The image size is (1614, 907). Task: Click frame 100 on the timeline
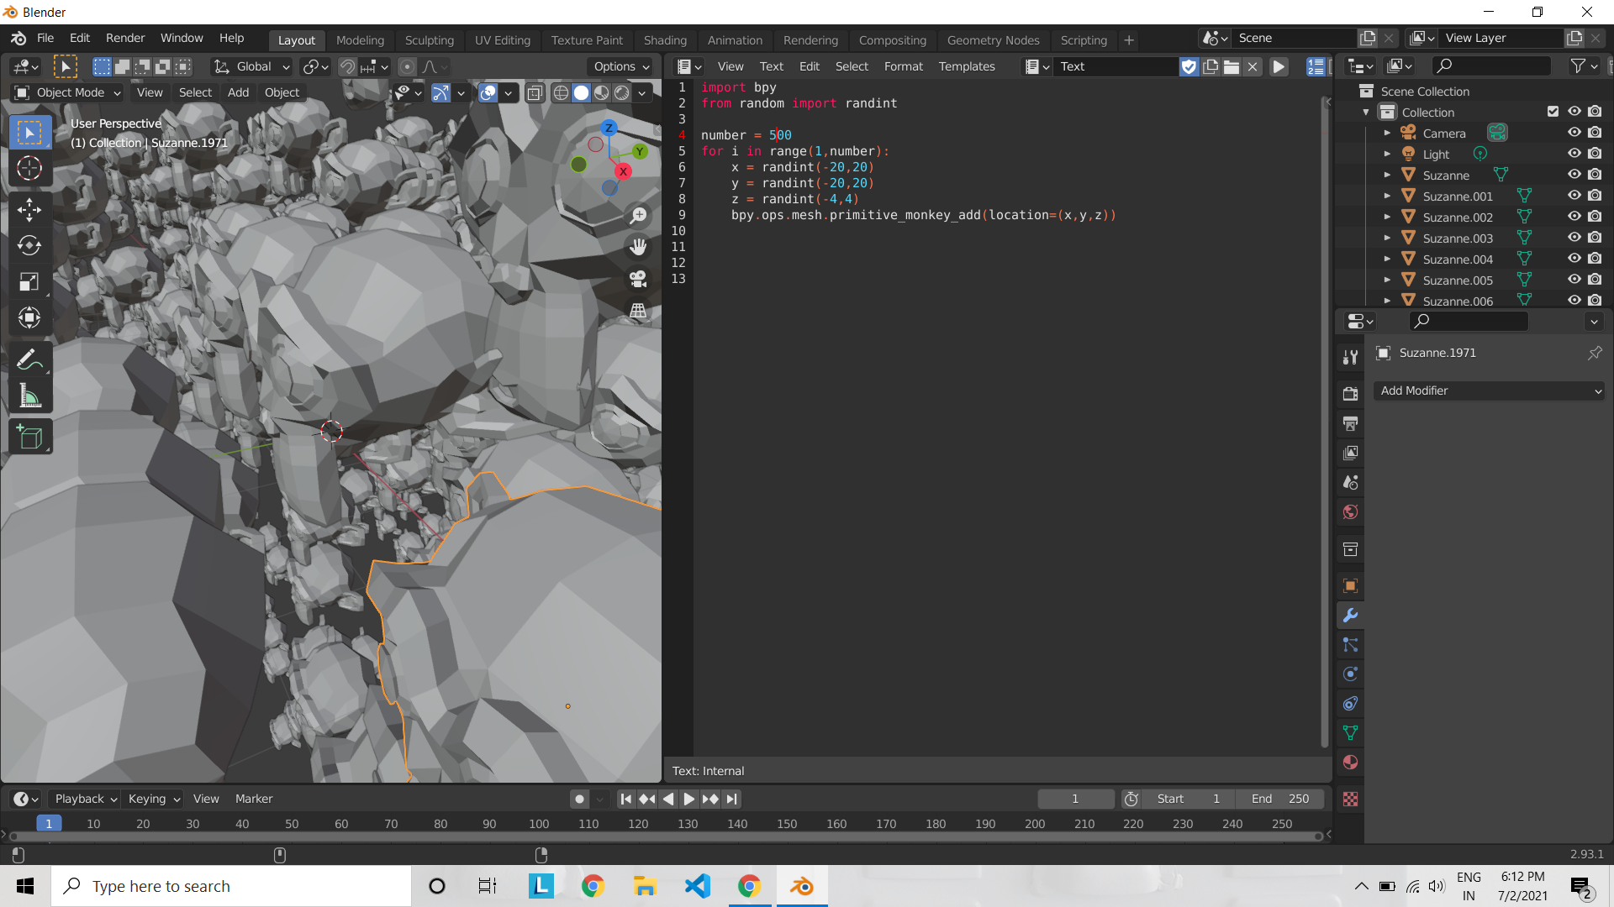click(539, 824)
